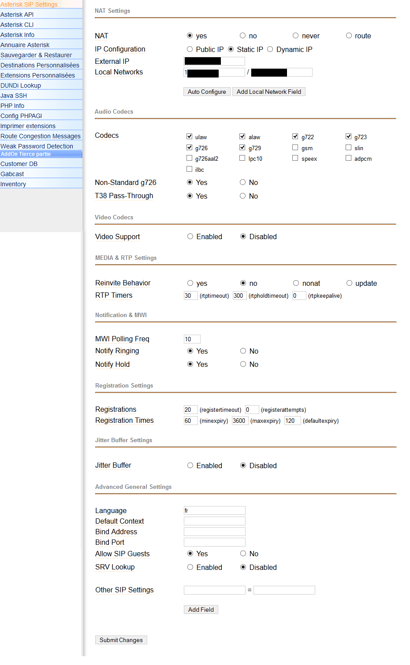Click the T38 Pass-Through label link
This screenshot has width=410, height=665.
coord(124,196)
